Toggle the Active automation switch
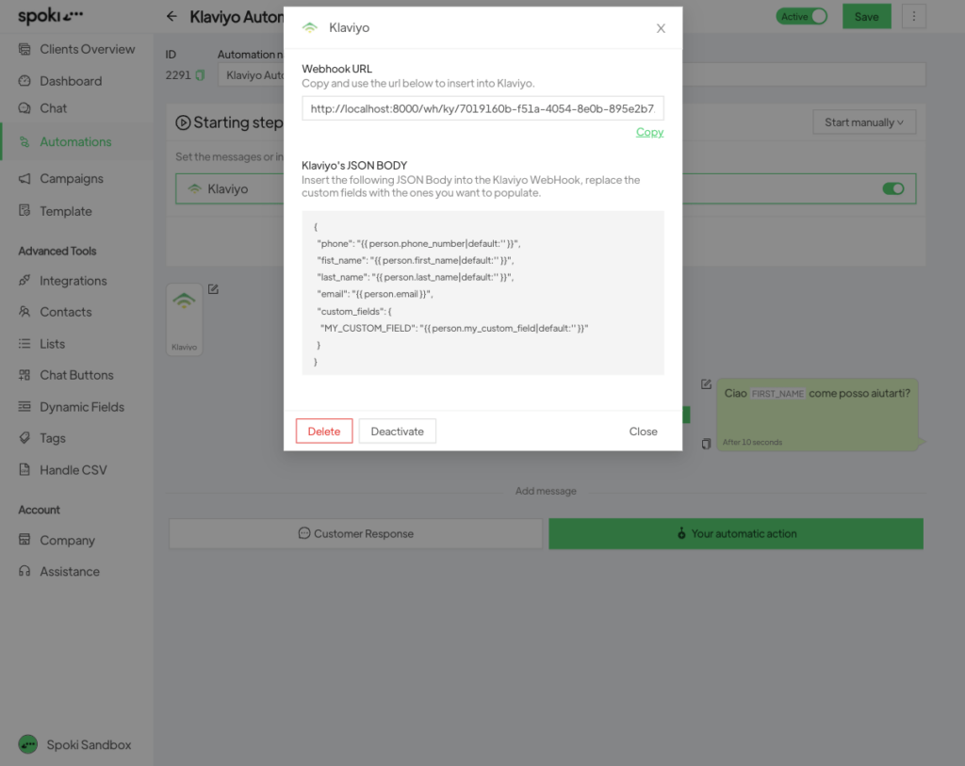Viewport: 965px width, 766px height. (x=801, y=16)
